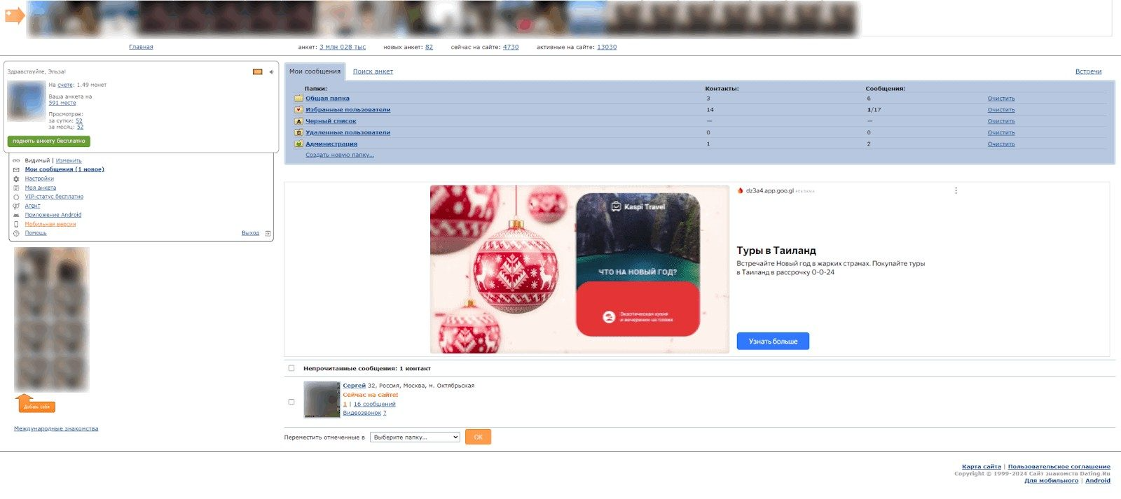Screen dimensions: 1121x499
Task: Tick the checkbox beside Сергей's message
Action: [x=291, y=402]
